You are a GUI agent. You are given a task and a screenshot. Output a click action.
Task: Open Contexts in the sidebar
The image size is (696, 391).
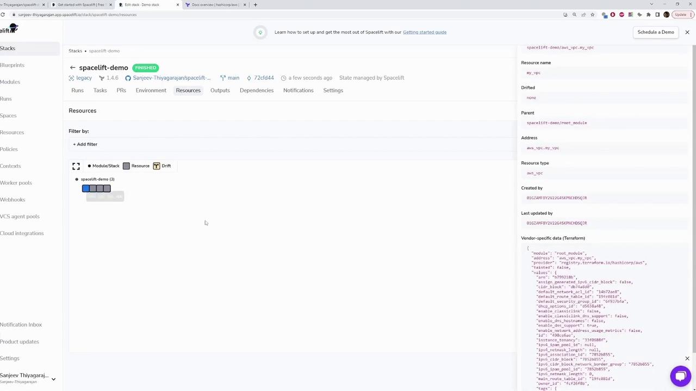coord(10,166)
